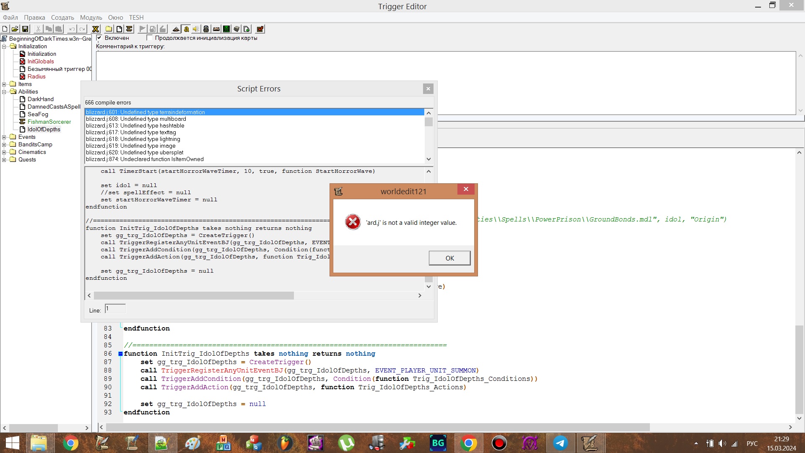Click the Save map floppy icon

25,29
